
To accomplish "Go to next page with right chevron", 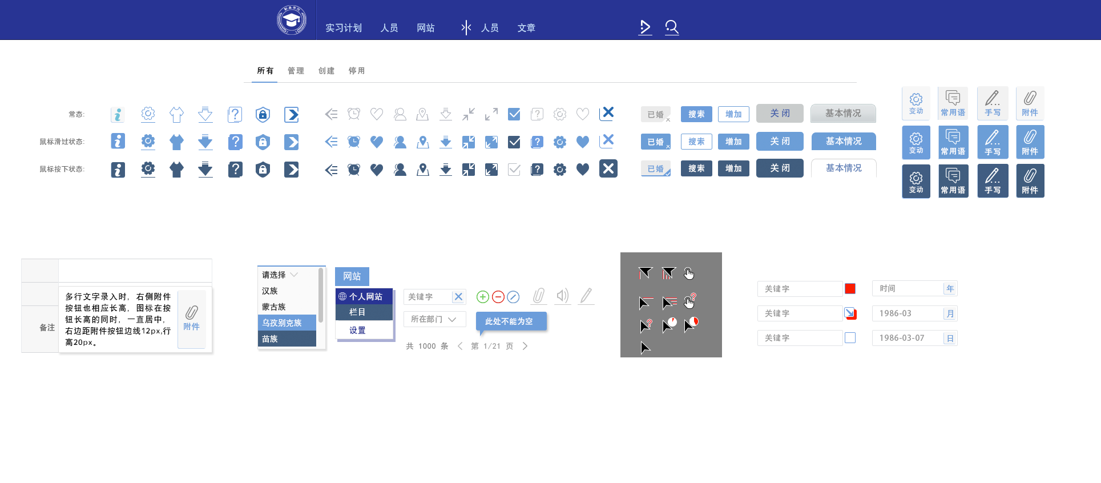I will click(x=525, y=346).
